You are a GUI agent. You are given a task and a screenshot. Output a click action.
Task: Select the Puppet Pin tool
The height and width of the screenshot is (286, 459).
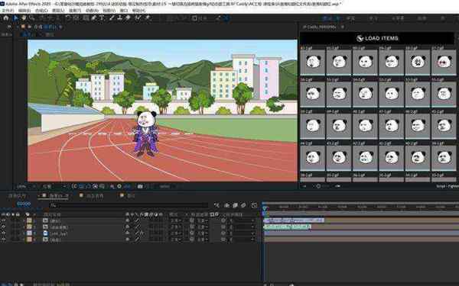pos(147,18)
